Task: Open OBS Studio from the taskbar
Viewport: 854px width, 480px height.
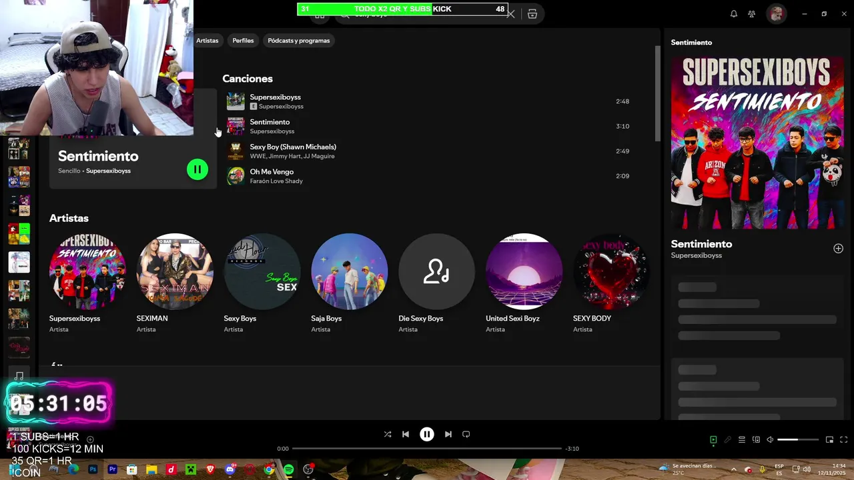Action: pos(308,469)
